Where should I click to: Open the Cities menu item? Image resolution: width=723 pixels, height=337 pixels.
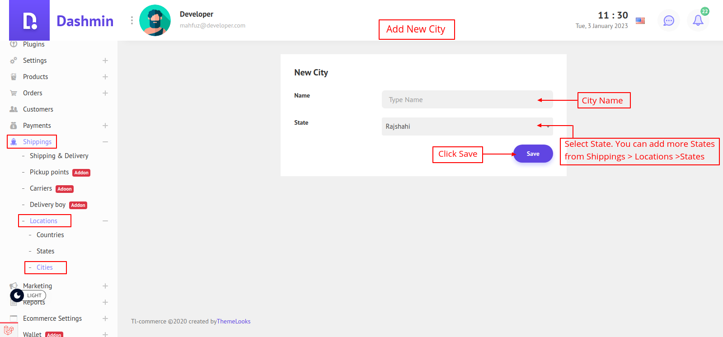[45, 267]
